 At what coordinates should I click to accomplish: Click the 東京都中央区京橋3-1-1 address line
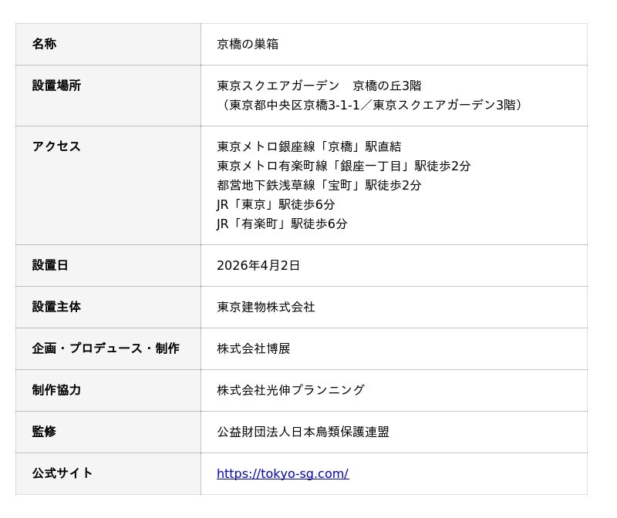point(372,105)
